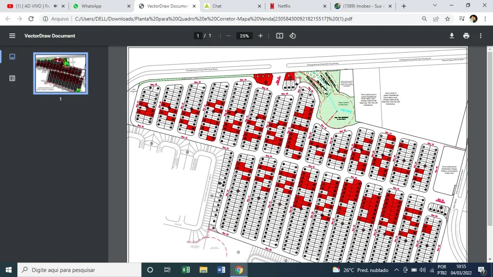Mute audio on the YouTube tab

coord(55,6)
